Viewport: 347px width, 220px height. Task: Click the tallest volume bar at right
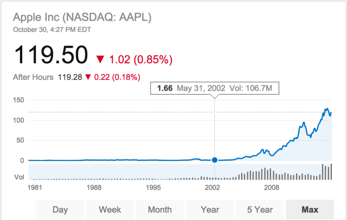331,171
